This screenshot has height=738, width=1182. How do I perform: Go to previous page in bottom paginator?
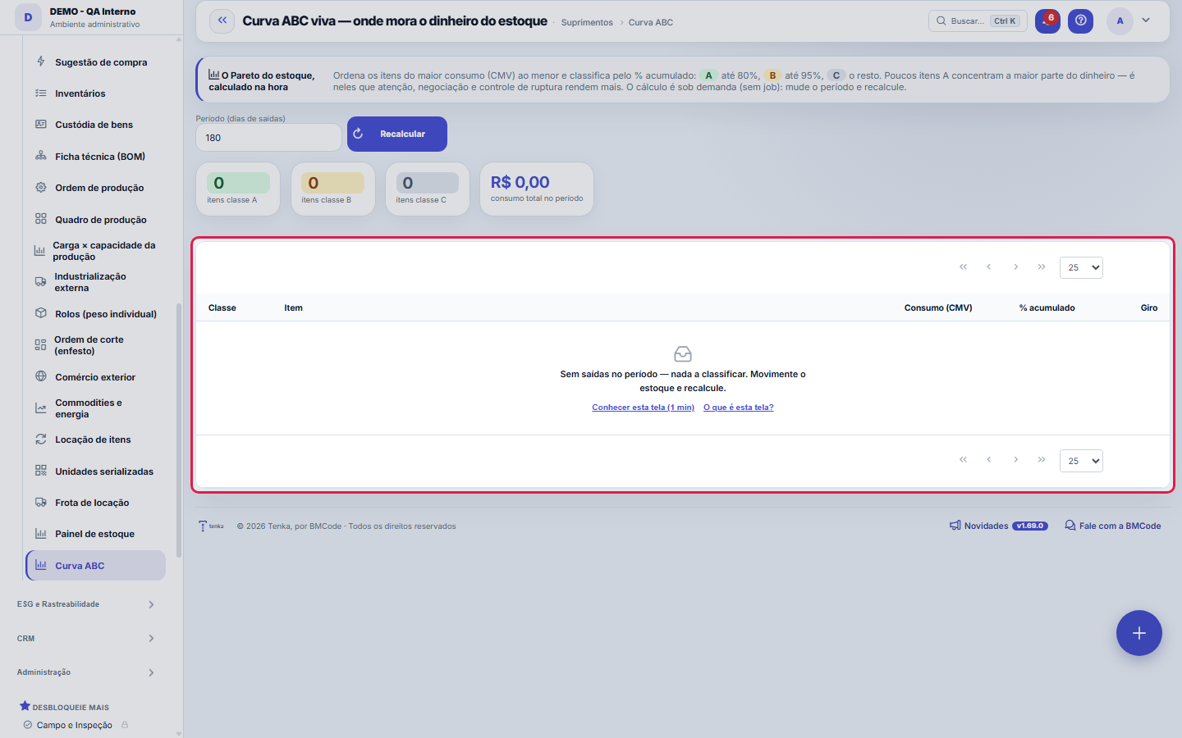tap(989, 460)
